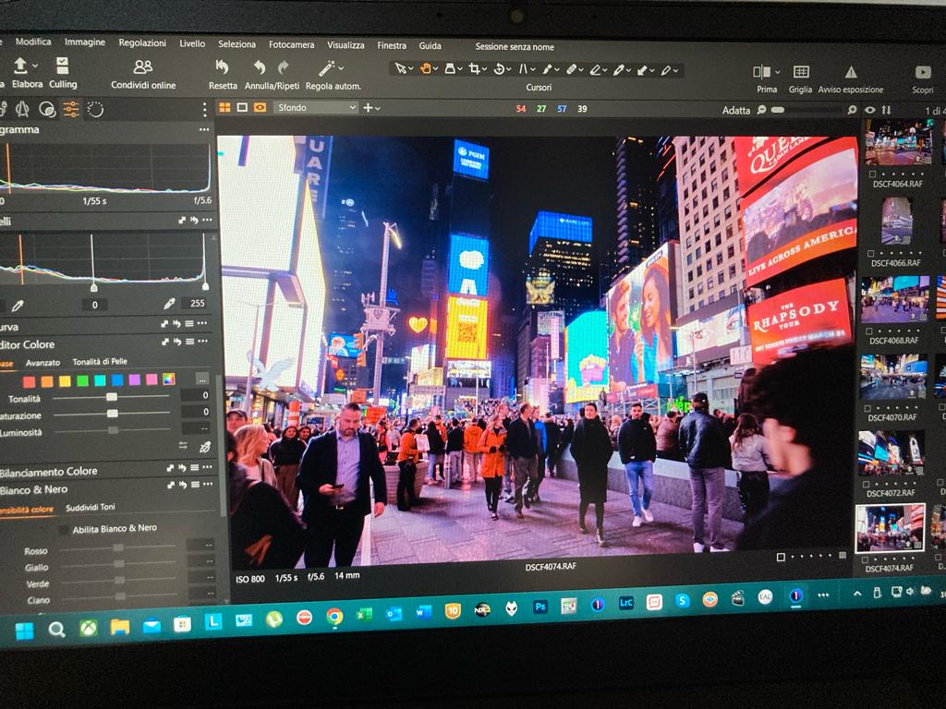This screenshot has width=946, height=709.
Task: Pick the shadow eyedropper under Livelli
Action: pos(18,306)
